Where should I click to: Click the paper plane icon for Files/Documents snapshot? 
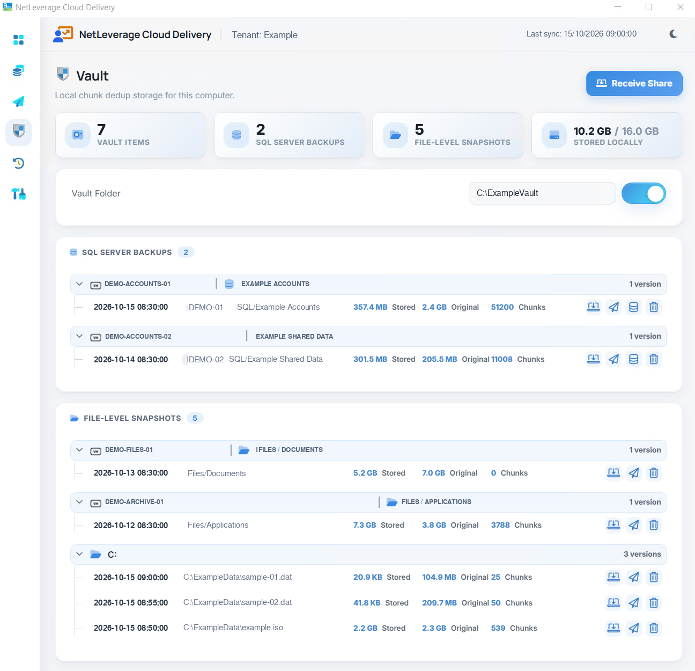pos(633,473)
